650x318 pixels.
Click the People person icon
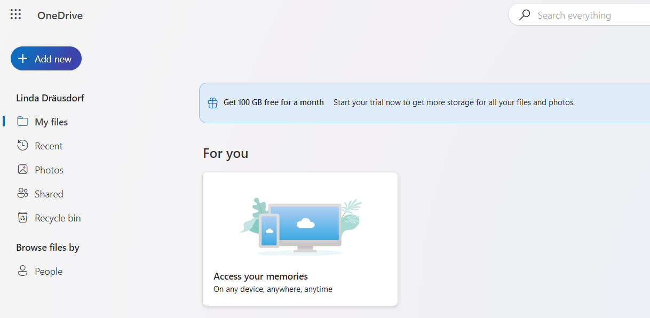pyautogui.click(x=22, y=271)
